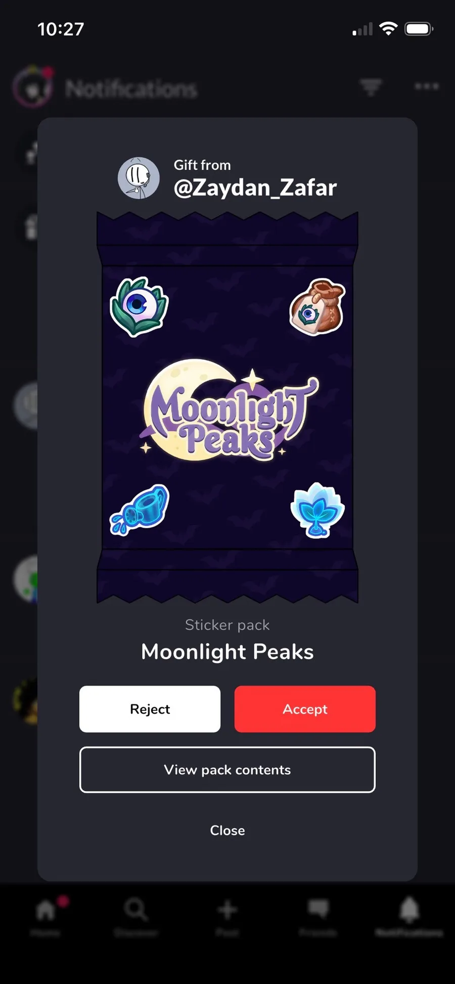Tap the blue lotus plant sticker
Image resolution: width=455 pixels, height=984 pixels.
pyautogui.click(x=317, y=509)
